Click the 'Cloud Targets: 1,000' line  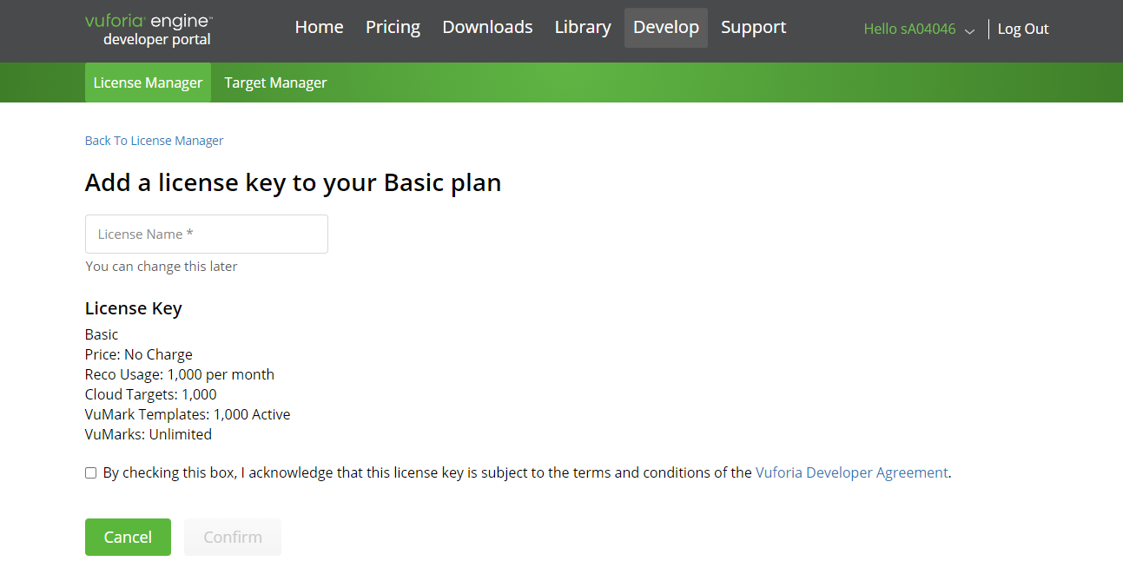[151, 394]
